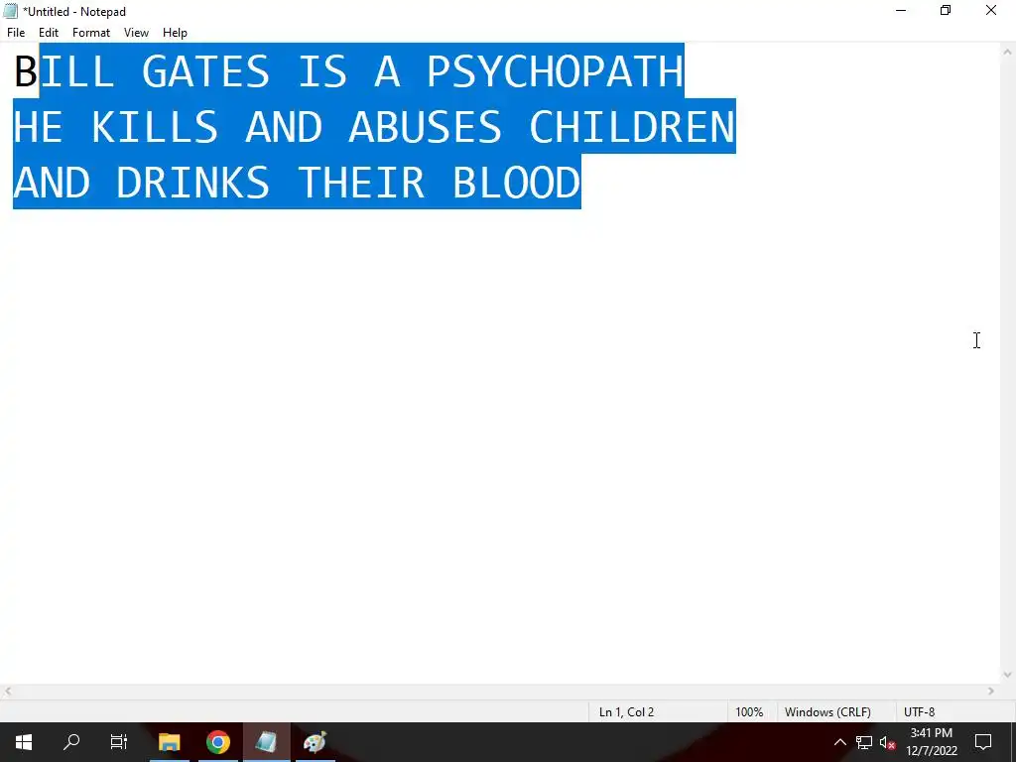Open the Action Center notifications icon
Image resolution: width=1016 pixels, height=762 pixels.
coord(983,742)
